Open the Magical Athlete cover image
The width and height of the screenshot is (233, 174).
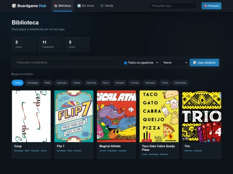[116, 116]
